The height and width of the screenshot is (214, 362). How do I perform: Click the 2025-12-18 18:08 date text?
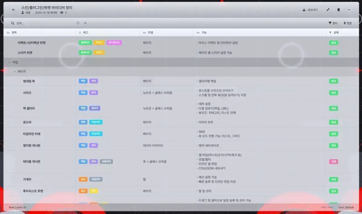(46, 13)
